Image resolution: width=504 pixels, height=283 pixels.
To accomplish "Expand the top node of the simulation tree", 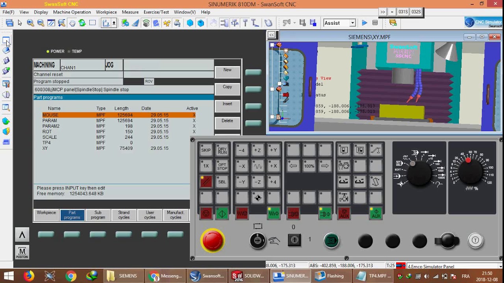I will (272, 45).
